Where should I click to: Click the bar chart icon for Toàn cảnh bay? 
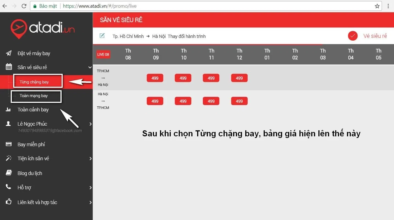pyautogui.click(x=9, y=110)
